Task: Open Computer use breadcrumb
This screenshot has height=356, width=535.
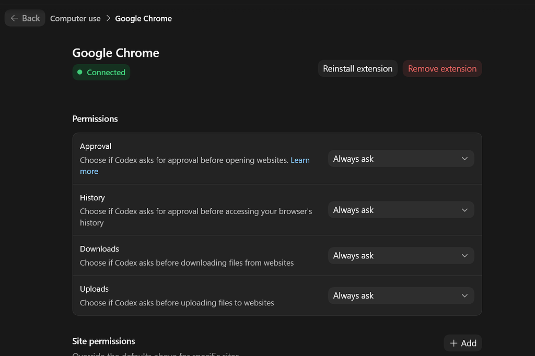Action: [75, 18]
